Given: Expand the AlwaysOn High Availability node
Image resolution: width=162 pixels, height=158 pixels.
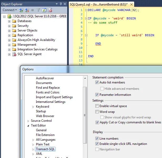Looking at the screenshot, I should click(x=9, y=40).
